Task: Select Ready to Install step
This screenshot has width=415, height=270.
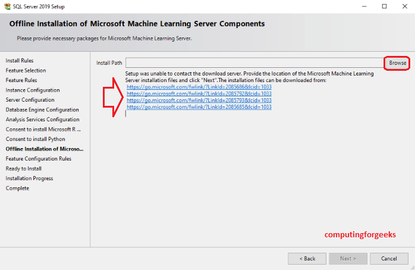Action: click(24, 169)
